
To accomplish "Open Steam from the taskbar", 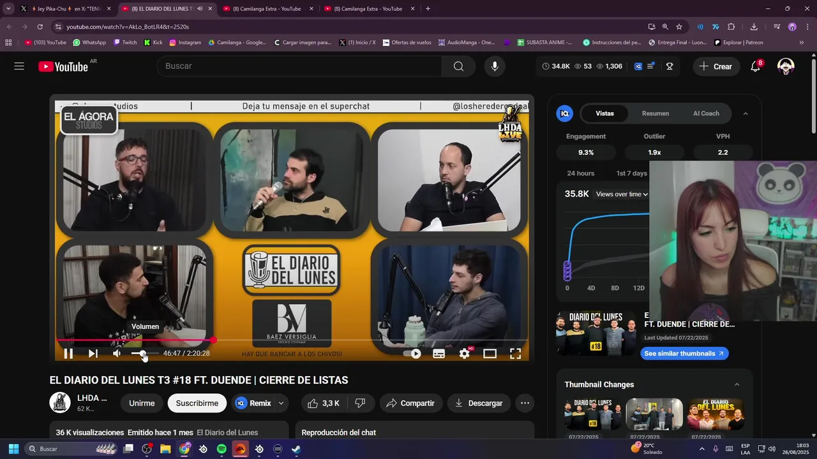I will 296,449.
